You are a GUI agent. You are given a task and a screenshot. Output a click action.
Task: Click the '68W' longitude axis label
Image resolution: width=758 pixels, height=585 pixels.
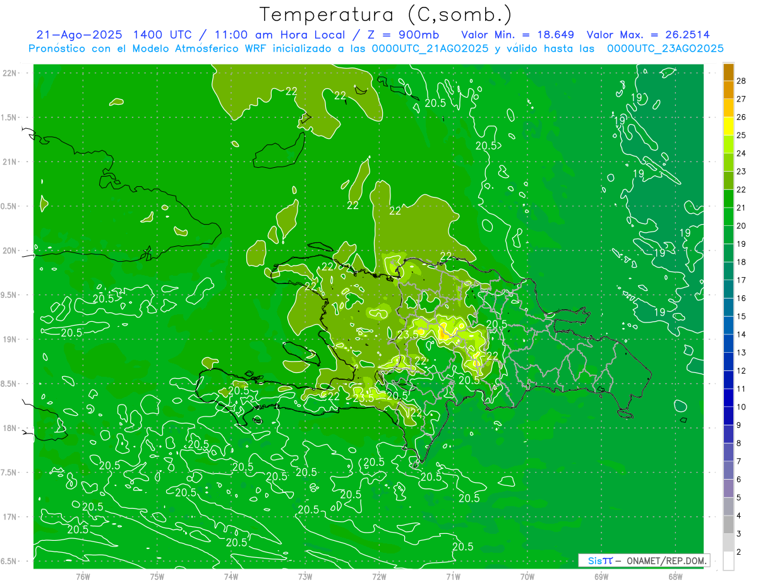(675, 576)
